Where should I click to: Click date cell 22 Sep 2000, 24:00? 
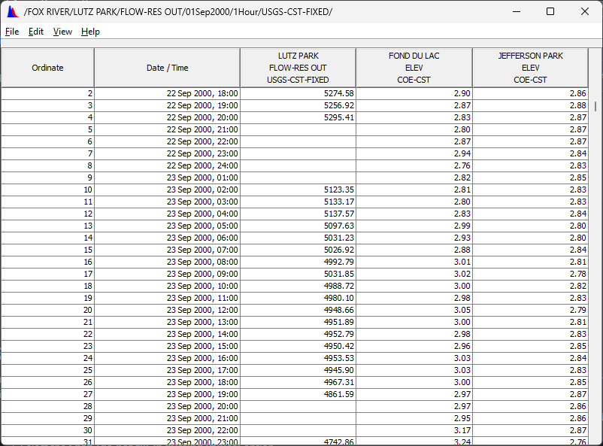(x=167, y=165)
